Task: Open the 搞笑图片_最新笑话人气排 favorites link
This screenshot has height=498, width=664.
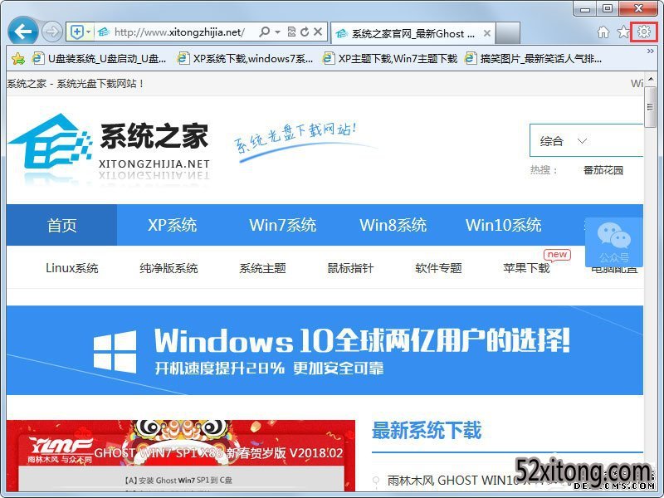Action: click(533, 58)
